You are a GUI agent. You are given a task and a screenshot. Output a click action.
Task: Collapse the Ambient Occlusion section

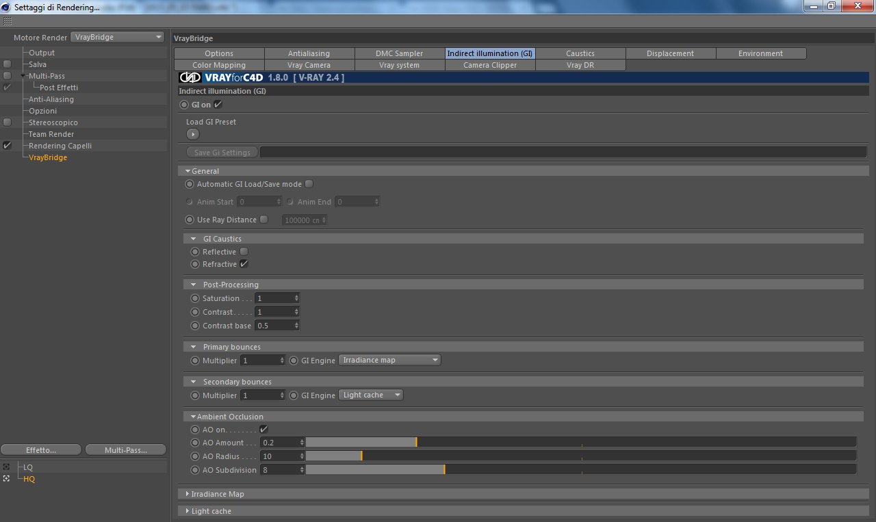point(194,417)
